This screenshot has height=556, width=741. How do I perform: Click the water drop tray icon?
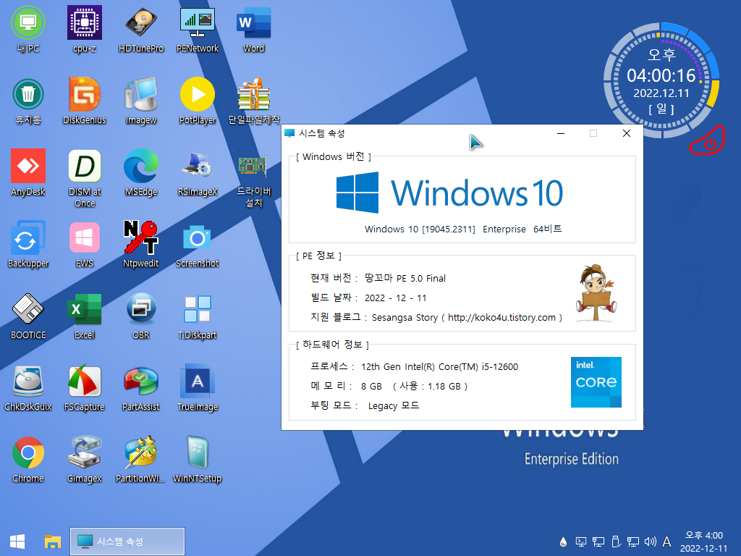pos(563,542)
